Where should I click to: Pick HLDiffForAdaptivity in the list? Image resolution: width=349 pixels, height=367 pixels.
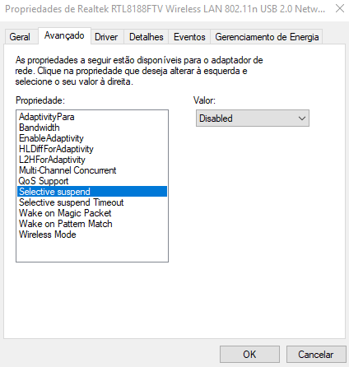click(x=92, y=149)
